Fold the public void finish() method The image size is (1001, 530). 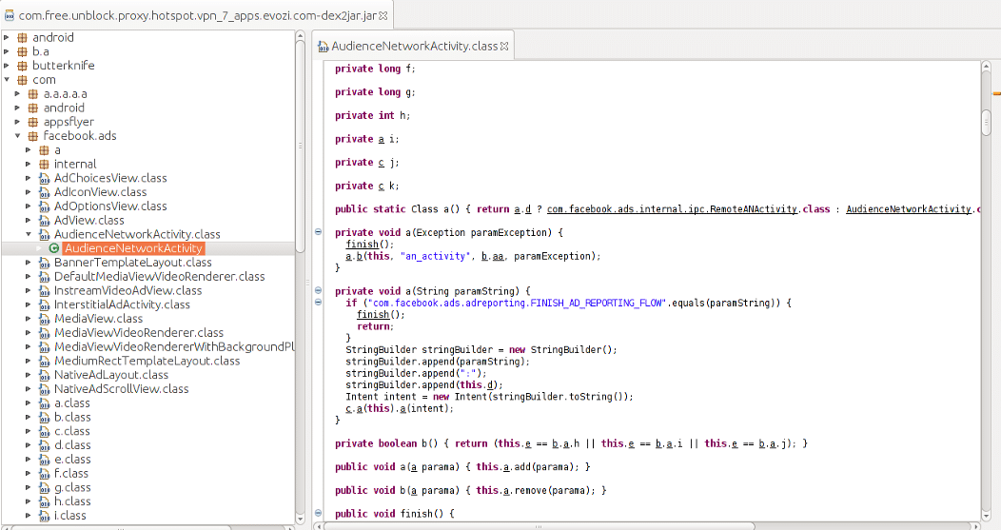[318, 513]
